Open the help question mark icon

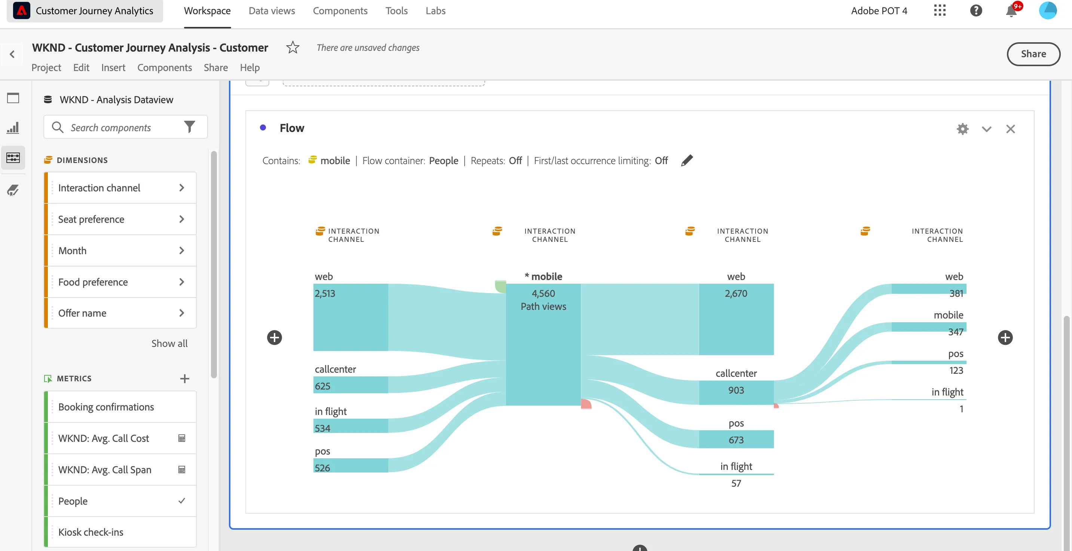coord(976,10)
